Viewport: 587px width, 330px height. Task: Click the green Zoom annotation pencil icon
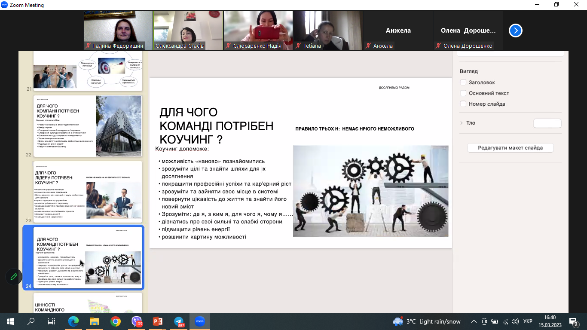[x=14, y=277]
